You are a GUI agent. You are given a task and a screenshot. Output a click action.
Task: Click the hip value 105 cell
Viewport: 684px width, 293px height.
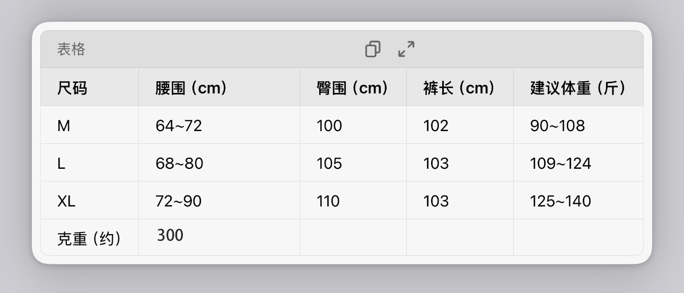pyautogui.click(x=329, y=163)
